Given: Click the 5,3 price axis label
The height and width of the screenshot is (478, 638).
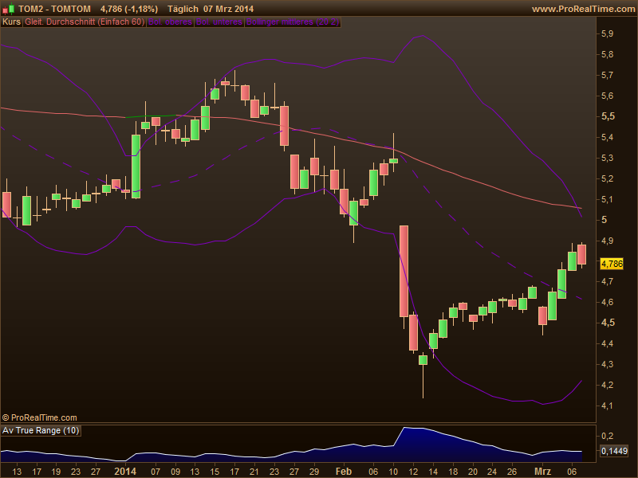Looking at the screenshot, I should click(608, 158).
